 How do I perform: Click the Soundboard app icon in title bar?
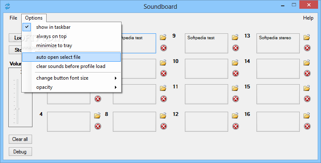tap(7, 6)
